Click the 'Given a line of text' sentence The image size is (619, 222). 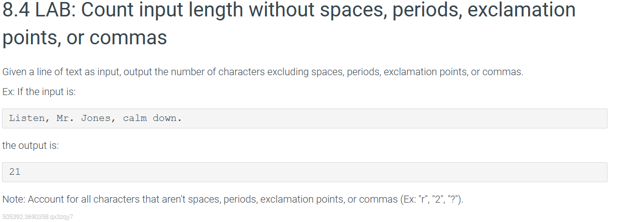coord(263,72)
